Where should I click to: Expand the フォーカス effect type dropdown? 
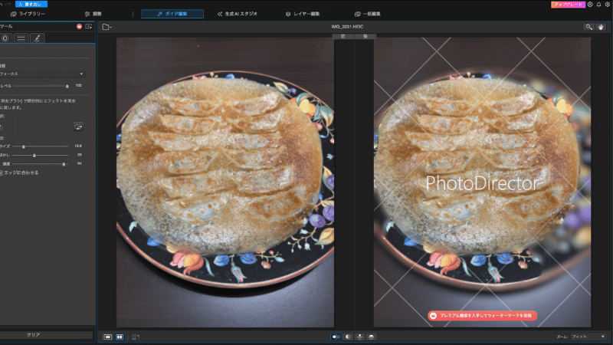pos(42,74)
